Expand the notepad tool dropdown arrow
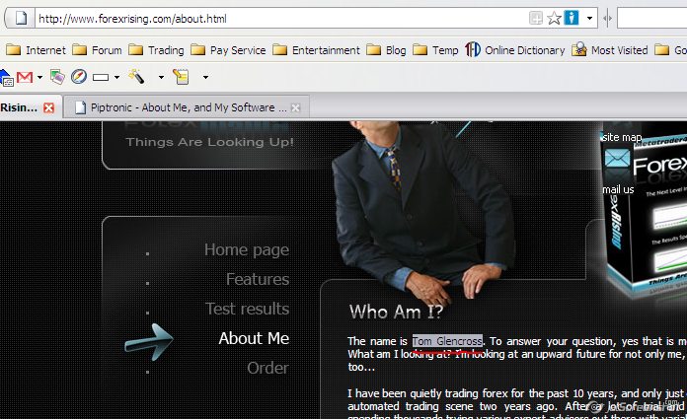The image size is (687, 419). [205, 78]
